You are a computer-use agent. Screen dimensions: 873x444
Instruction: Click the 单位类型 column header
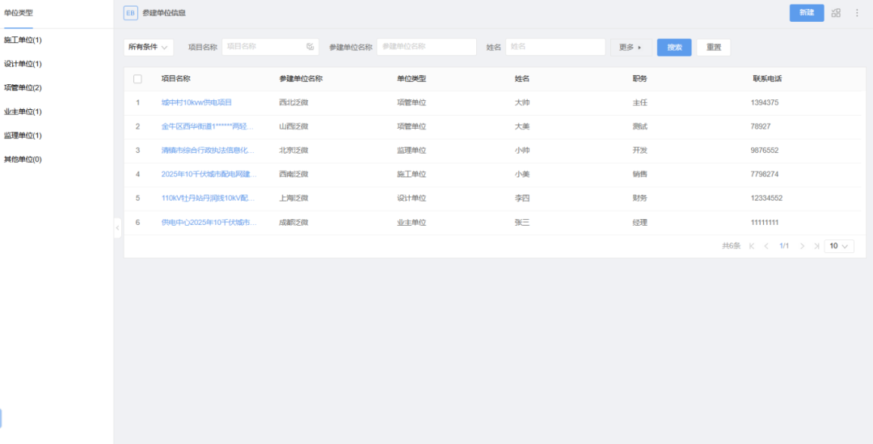[x=411, y=79]
